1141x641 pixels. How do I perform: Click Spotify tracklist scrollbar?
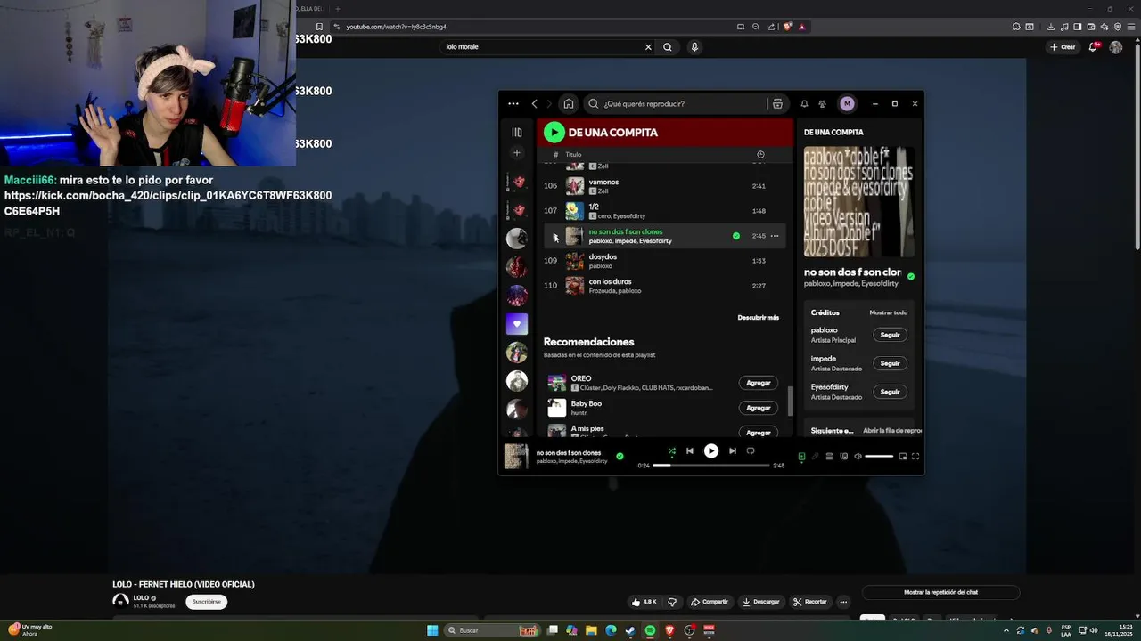(x=790, y=401)
